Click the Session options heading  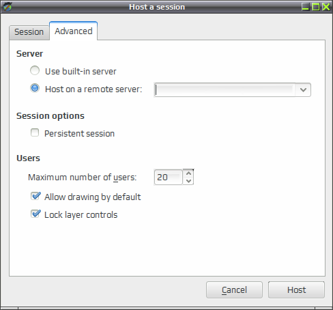click(x=50, y=116)
